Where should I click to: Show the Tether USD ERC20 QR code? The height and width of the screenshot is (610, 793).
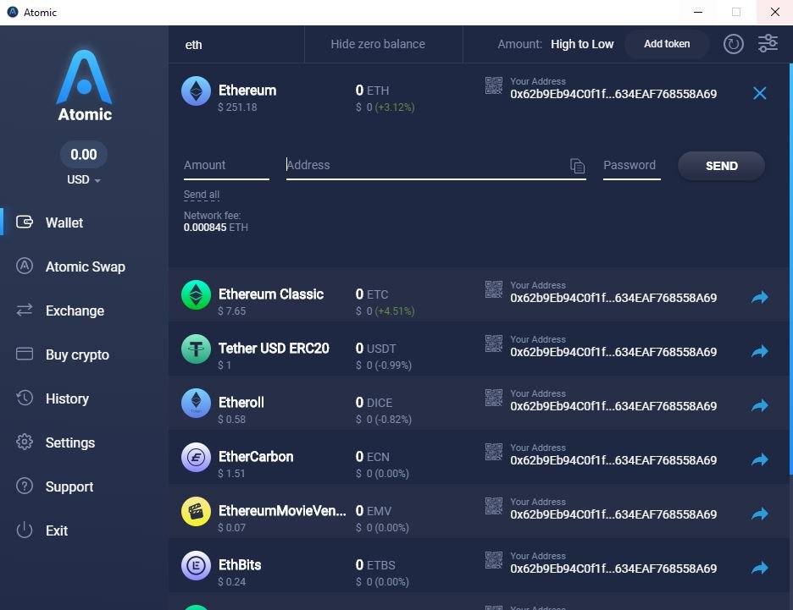[x=494, y=343]
